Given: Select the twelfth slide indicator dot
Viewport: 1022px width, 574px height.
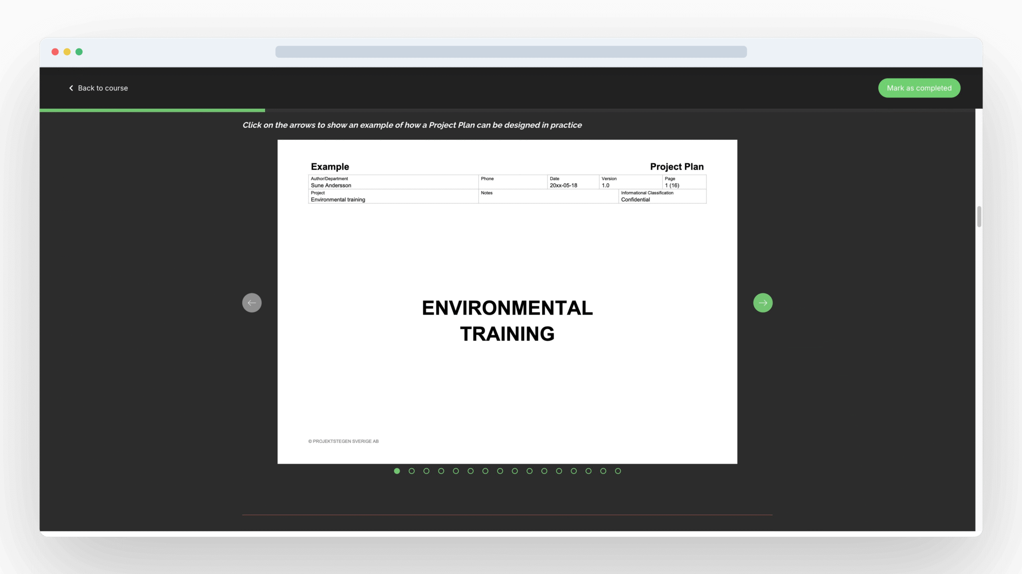Looking at the screenshot, I should pyautogui.click(x=559, y=471).
